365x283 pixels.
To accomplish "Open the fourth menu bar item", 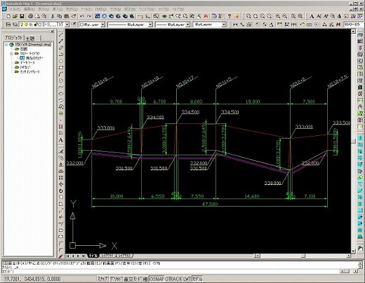I will (x=58, y=9).
